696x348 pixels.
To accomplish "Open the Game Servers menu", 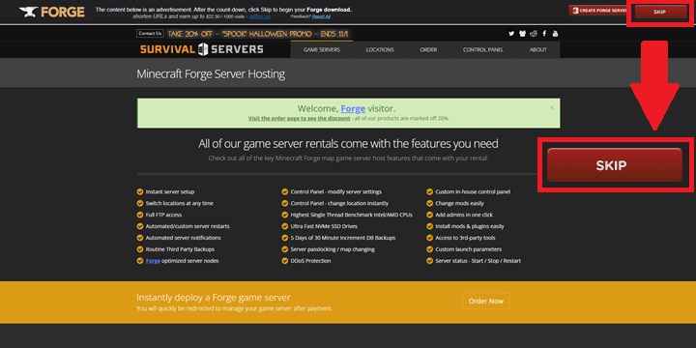I will pos(322,49).
